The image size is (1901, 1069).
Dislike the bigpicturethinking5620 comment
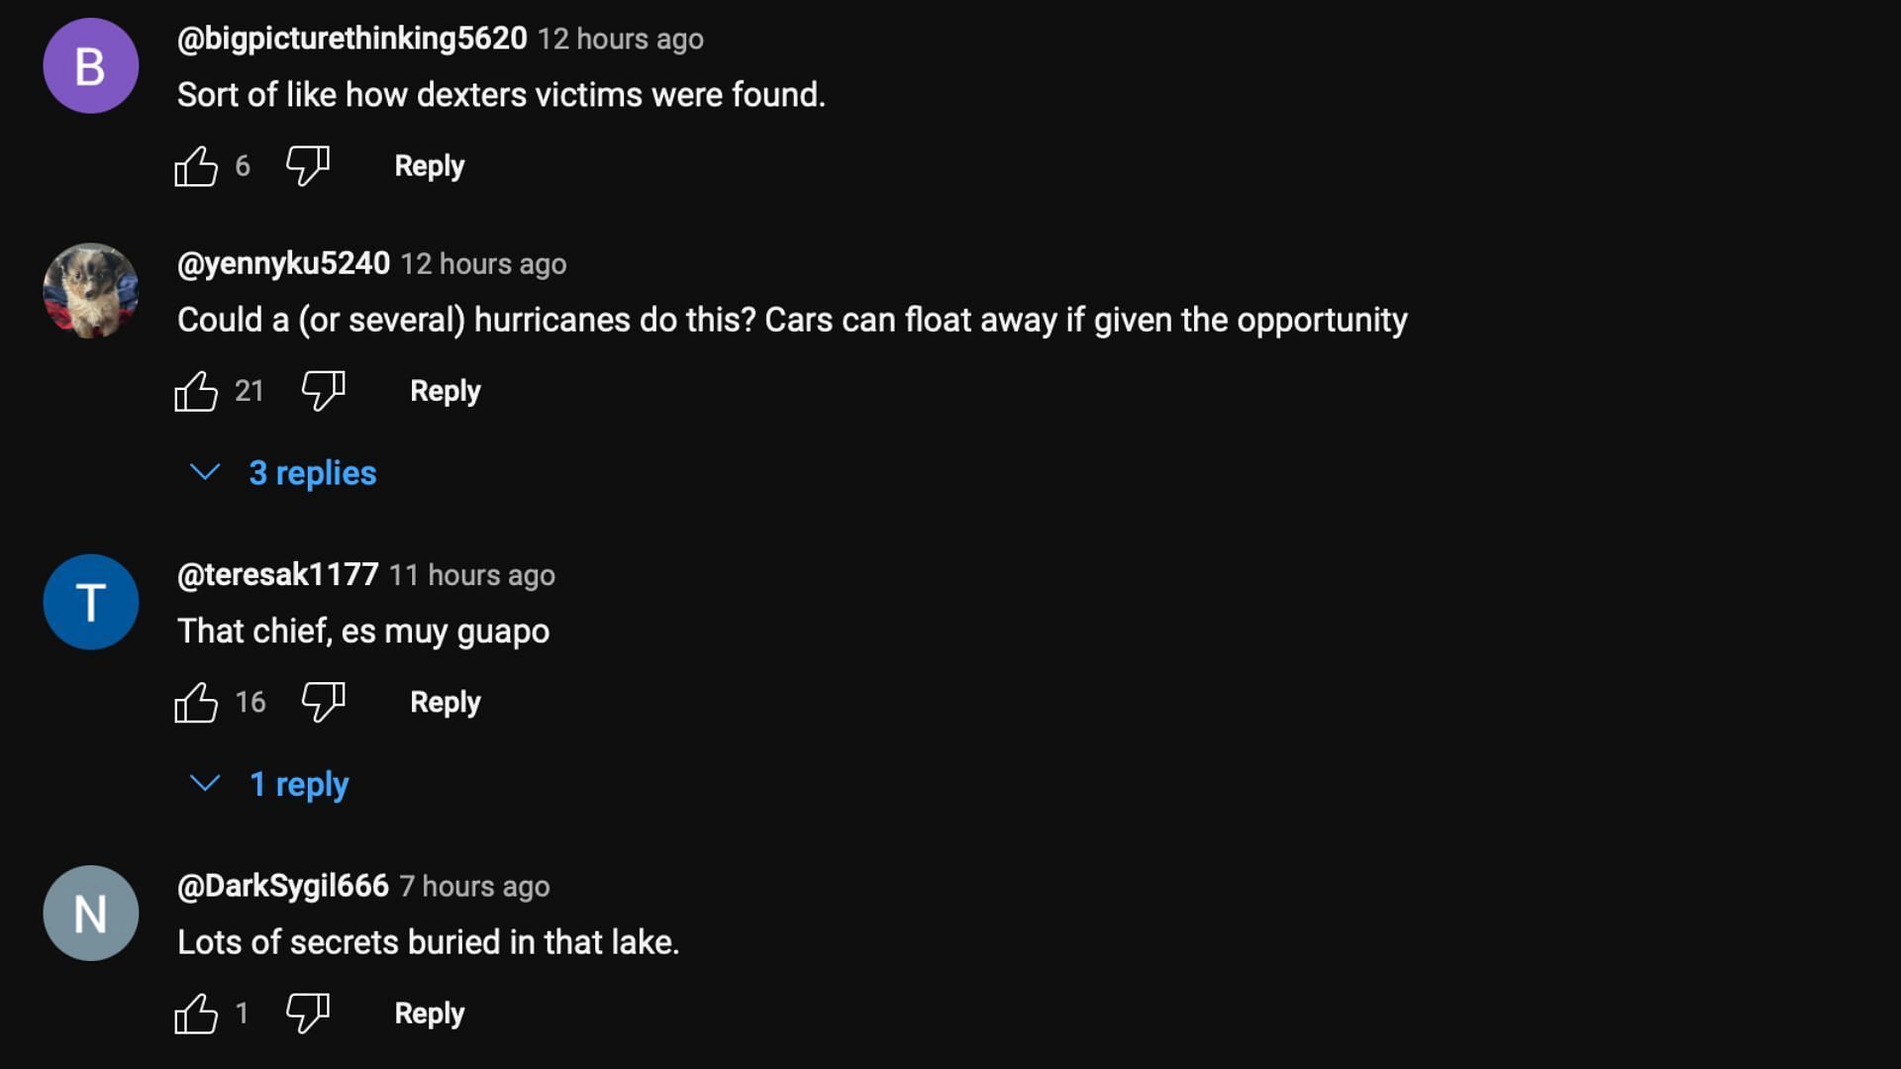coord(307,166)
